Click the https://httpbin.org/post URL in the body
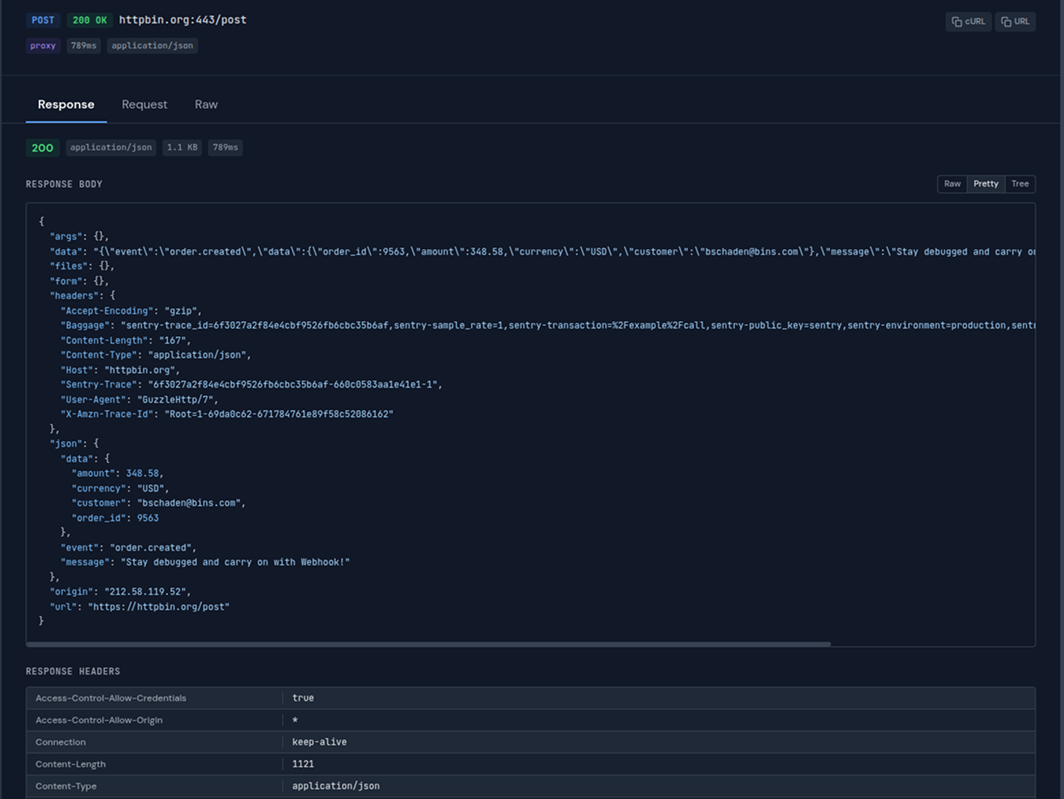Image resolution: width=1064 pixels, height=799 pixels. [x=159, y=606]
